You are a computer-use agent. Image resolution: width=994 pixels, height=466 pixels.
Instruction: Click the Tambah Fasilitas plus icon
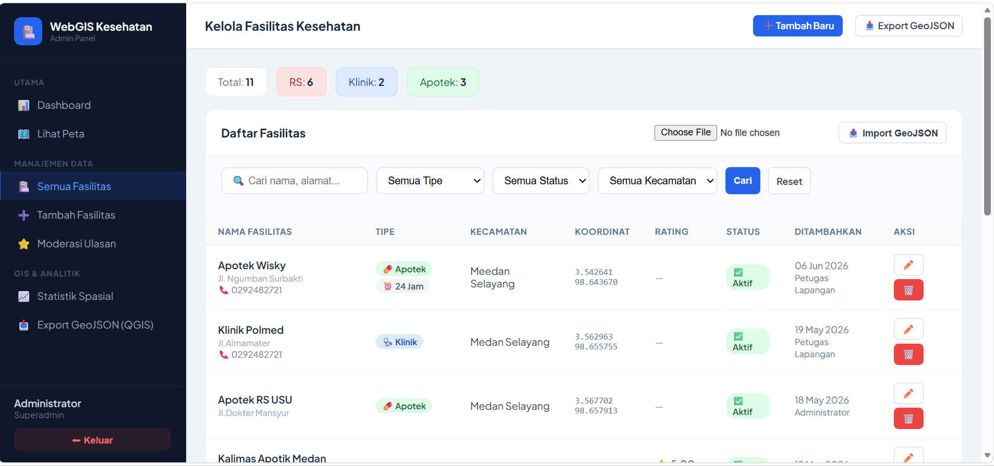pos(23,215)
